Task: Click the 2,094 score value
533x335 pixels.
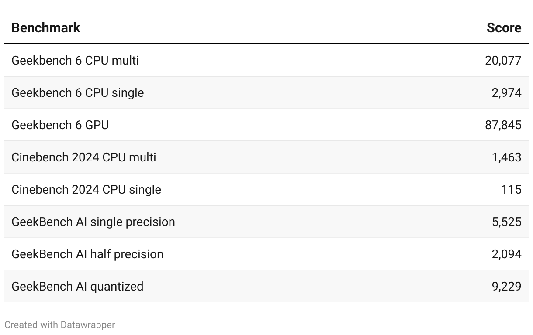Action: (506, 254)
